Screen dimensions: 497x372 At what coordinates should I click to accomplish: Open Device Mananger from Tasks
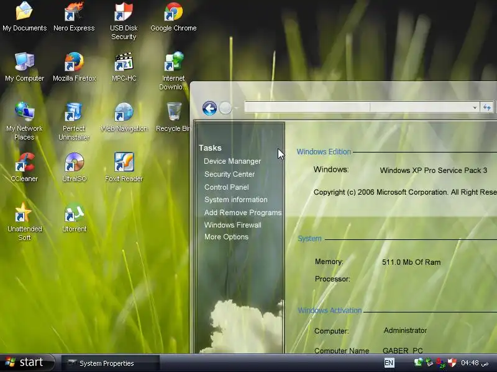(x=232, y=161)
